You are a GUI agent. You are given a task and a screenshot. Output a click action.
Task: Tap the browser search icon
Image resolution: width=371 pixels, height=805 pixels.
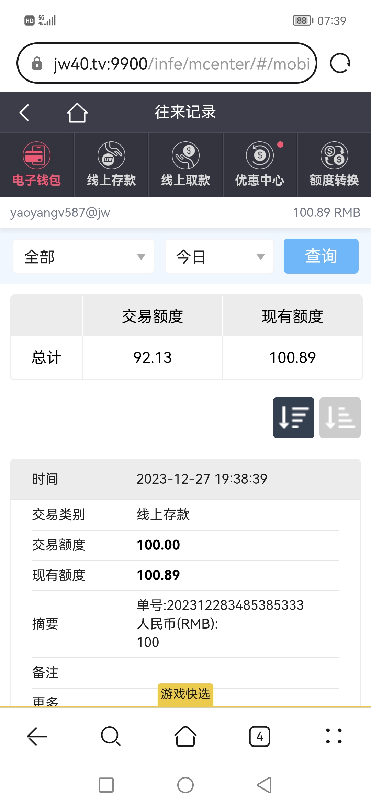tap(111, 736)
